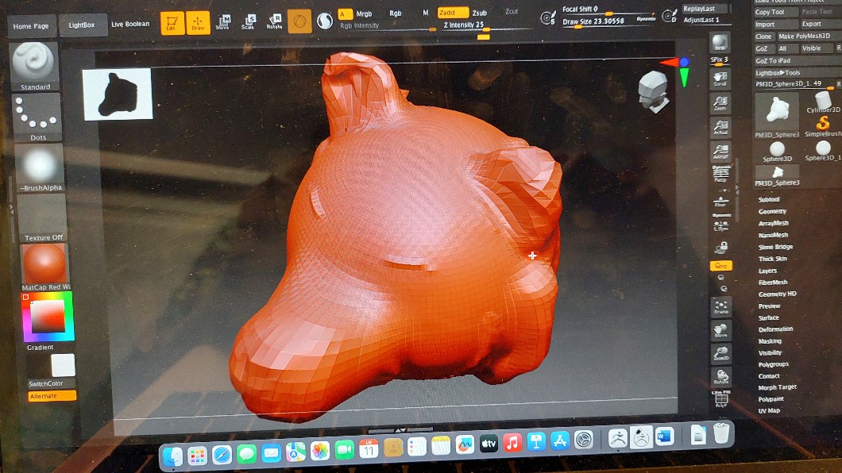Click the Floor grid icon

[x=720, y=202]
